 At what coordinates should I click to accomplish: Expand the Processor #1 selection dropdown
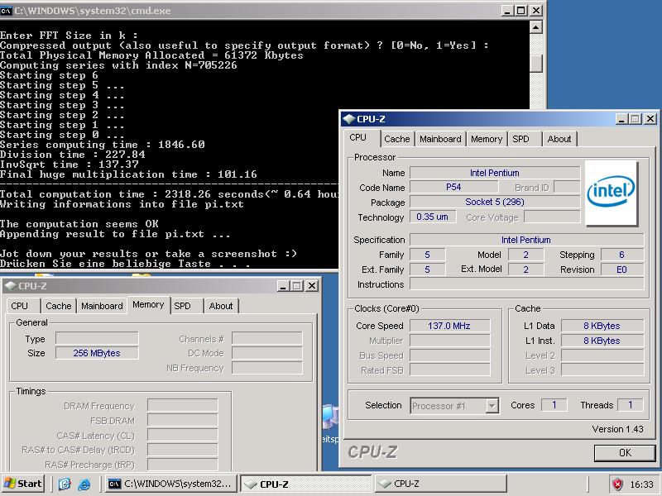point(492,406)
